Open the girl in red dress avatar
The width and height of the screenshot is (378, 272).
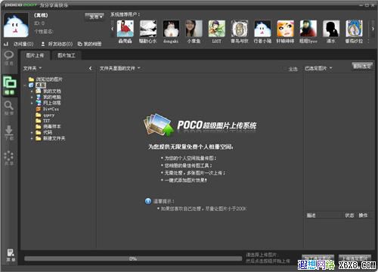point(125,29)
